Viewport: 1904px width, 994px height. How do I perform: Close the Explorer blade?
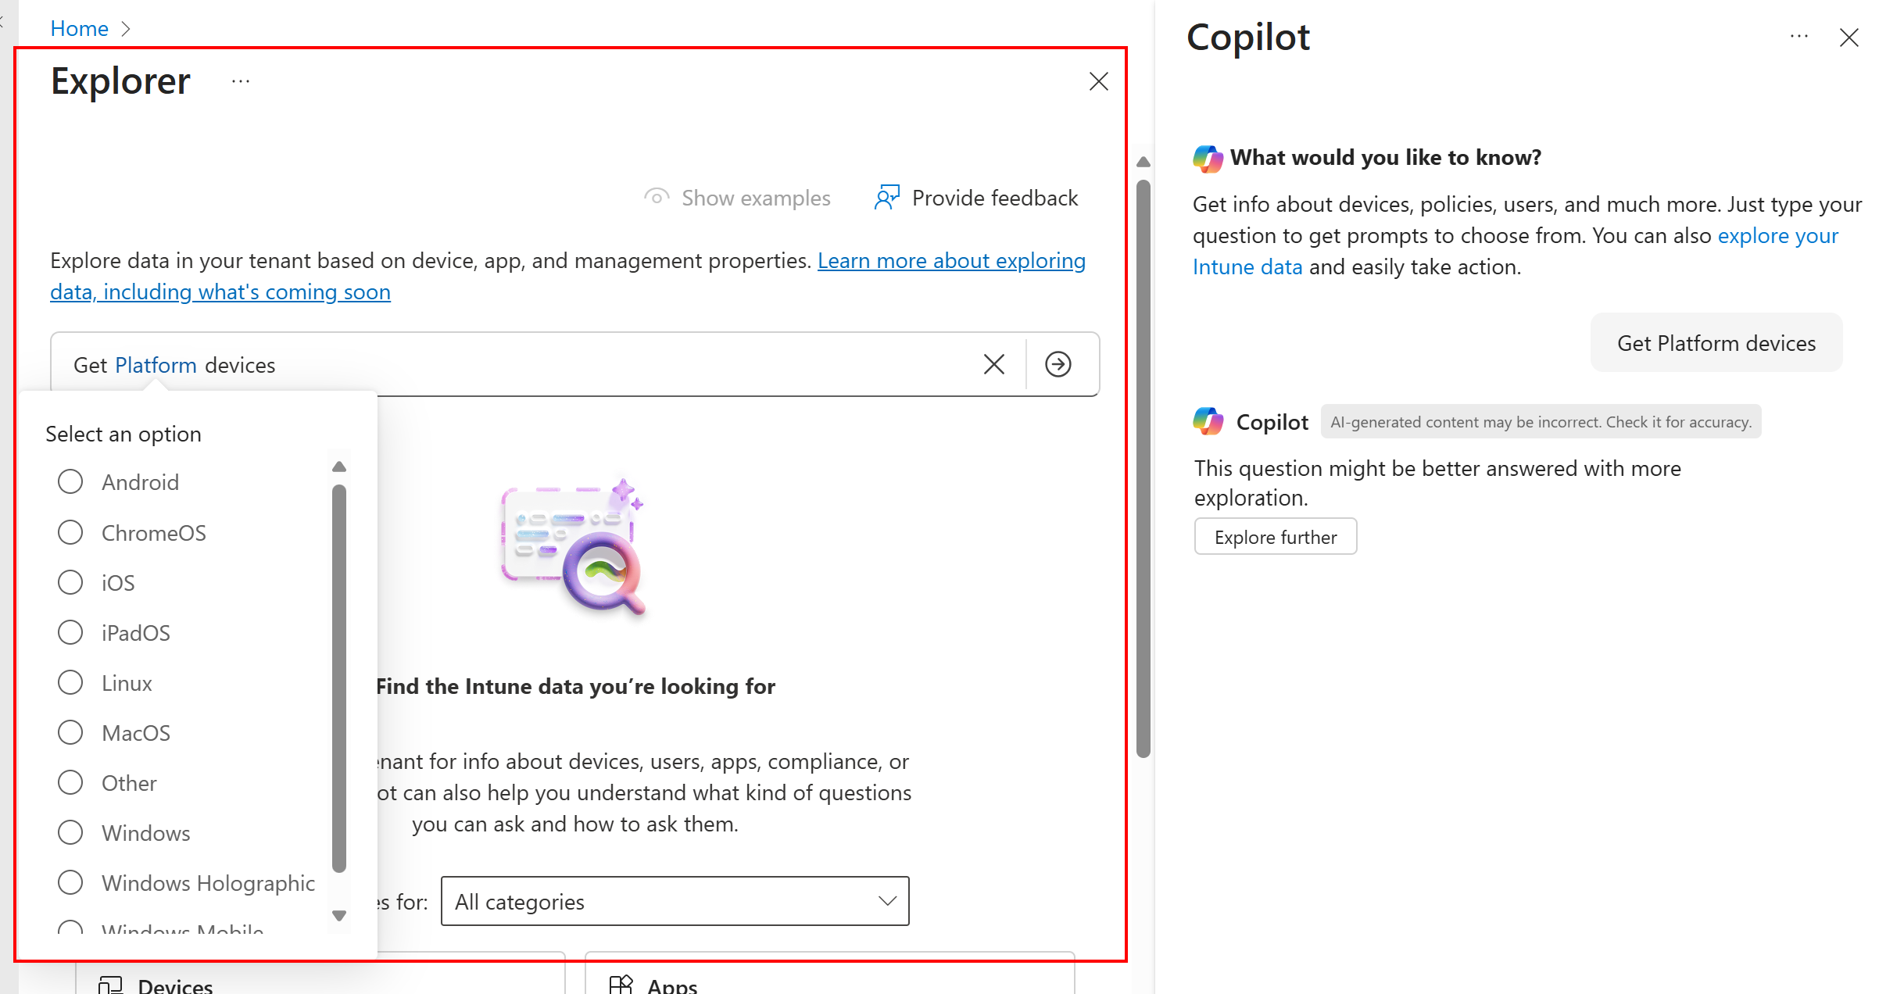1098,81
